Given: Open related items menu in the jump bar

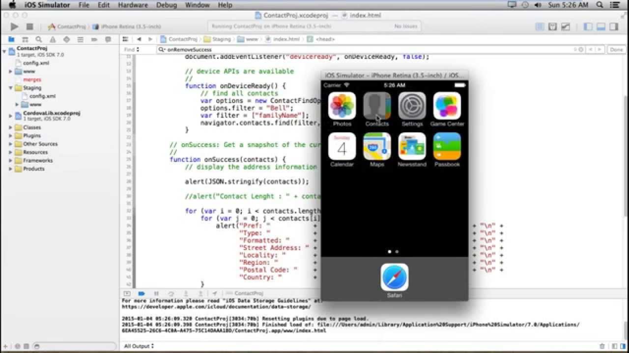Looking at the screenshot, I should (x=125, y=39).
